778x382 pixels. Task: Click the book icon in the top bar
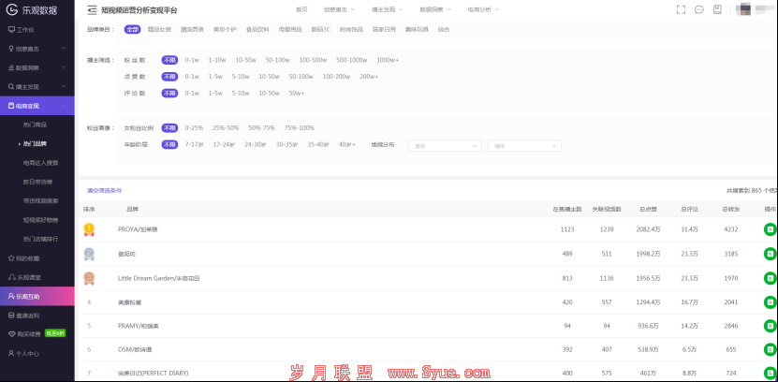click(x=717, y=9)
